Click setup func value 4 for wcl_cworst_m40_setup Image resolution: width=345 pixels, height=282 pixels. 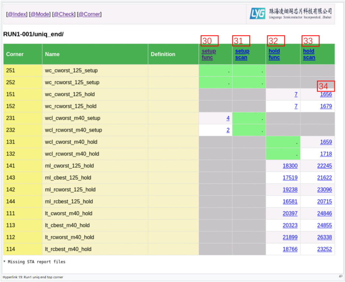coord(228,118)
